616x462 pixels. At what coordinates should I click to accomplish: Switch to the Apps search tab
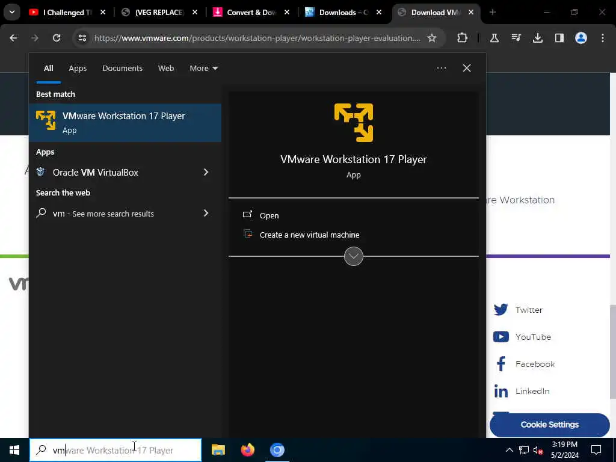[78, 69]
